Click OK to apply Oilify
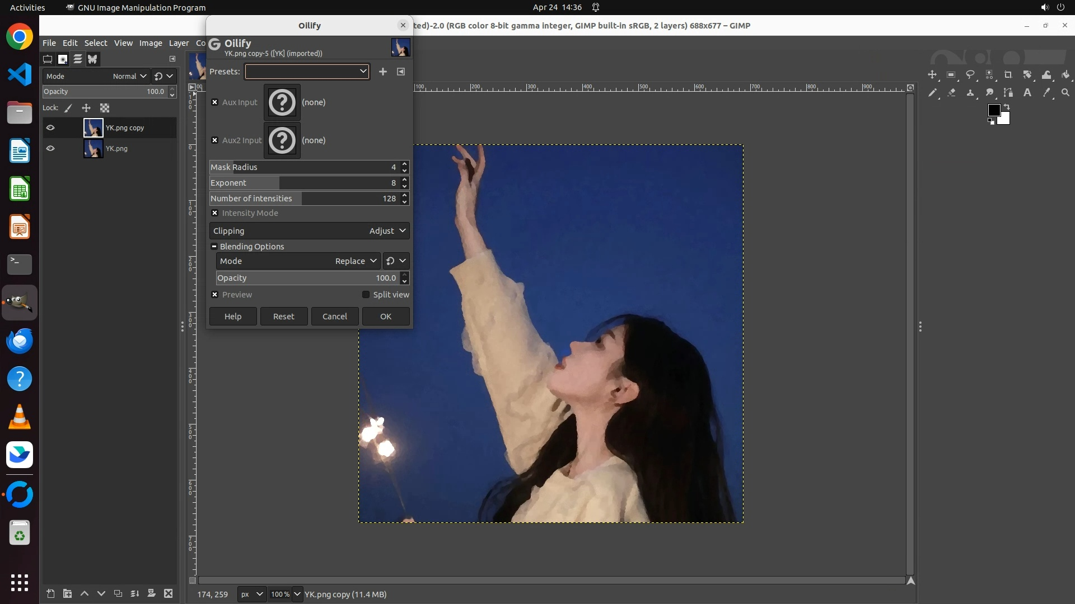Image resolution: width=1075 pixels, height=604 pixels. pos(386,317)
